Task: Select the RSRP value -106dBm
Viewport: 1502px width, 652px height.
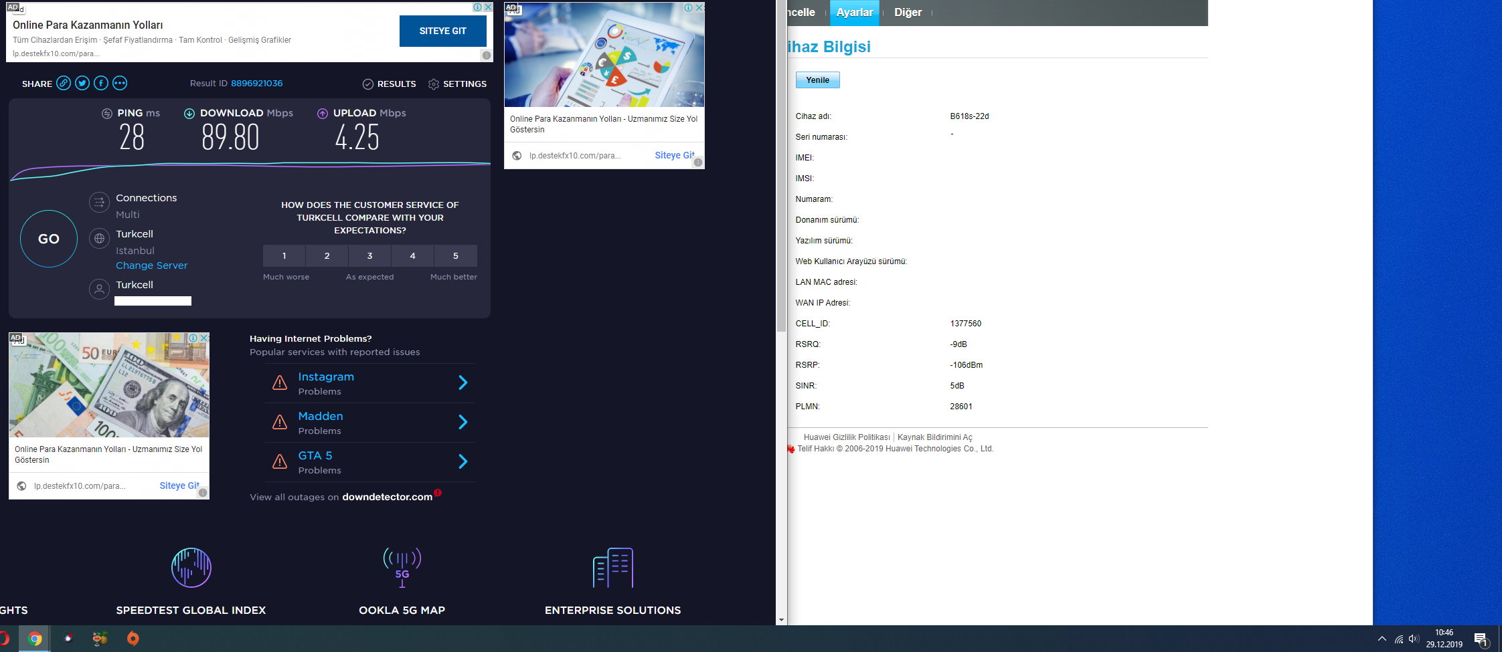Action: coord(967,365)
